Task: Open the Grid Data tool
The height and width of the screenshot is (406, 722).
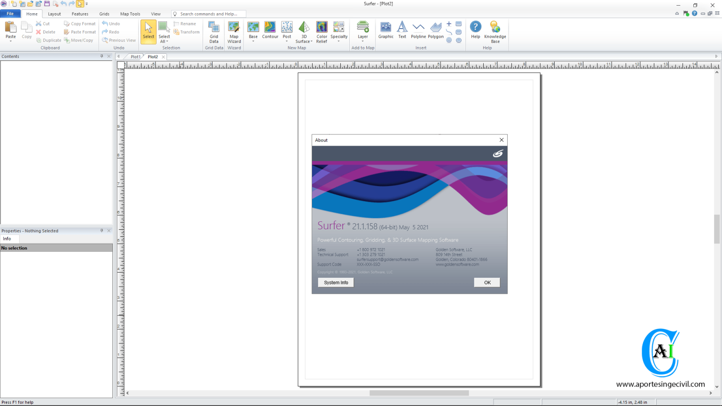Action: (x=214, y=31)
